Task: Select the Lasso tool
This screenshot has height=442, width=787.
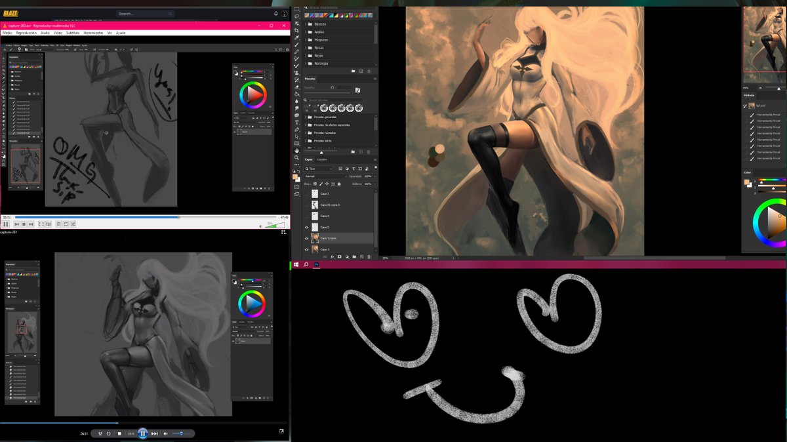Action: point(296,16)
